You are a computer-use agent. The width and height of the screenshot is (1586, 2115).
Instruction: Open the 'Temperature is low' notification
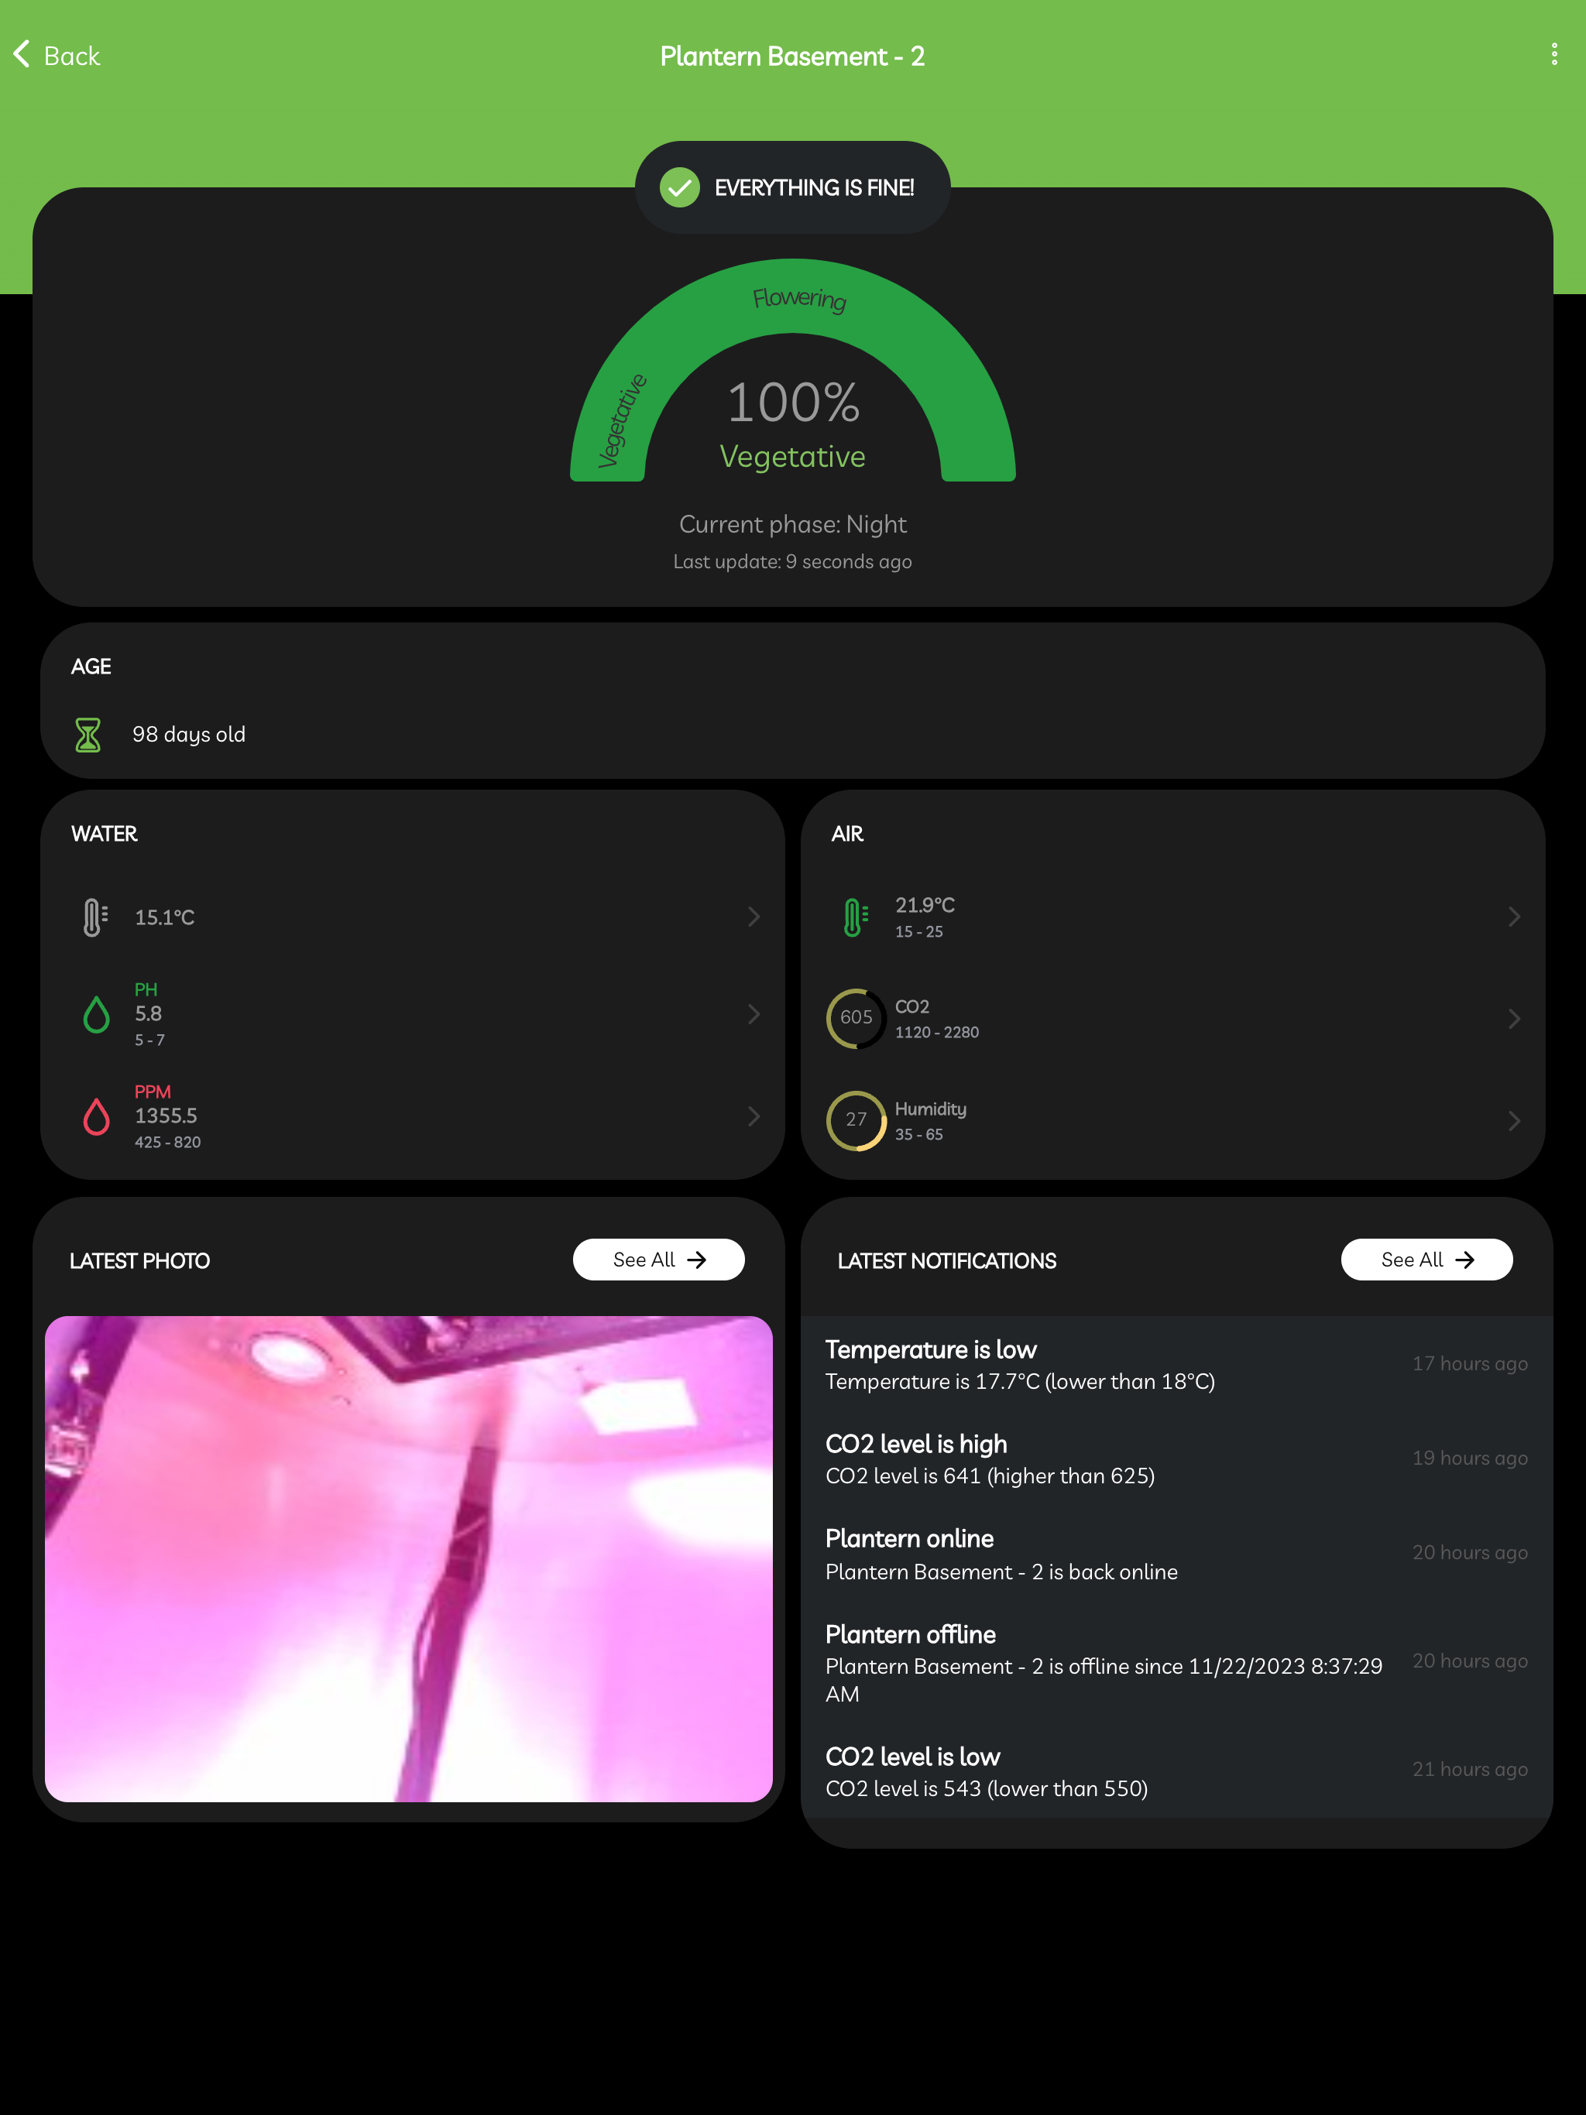point(1176,1364)
